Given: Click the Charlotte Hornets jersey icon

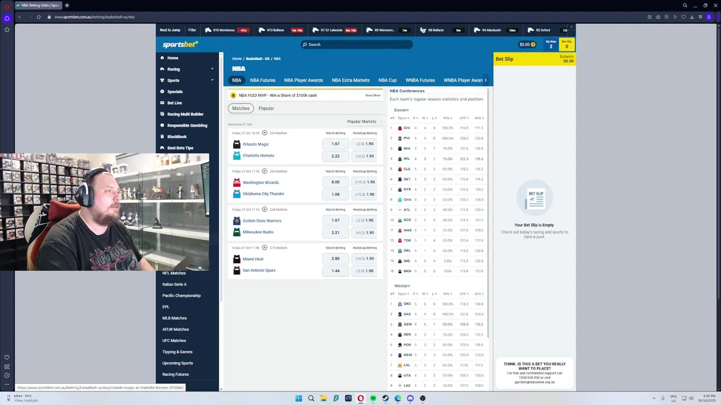Looking at the screenshot, I should coord(237,156).
